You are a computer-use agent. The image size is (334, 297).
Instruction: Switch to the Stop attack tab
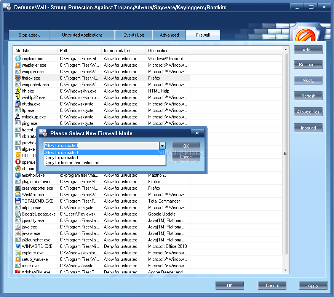29,35
